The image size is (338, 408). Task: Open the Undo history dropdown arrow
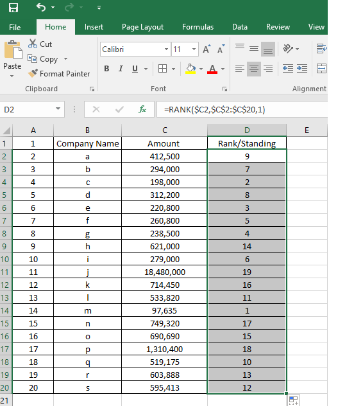[x=53, y=8]
